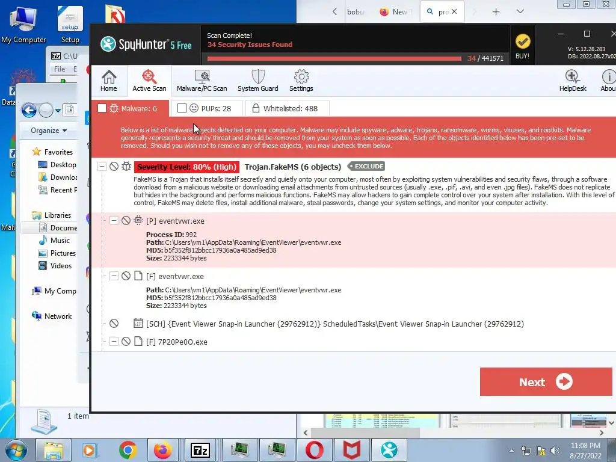
Task: Open the SpyHunter Home tab
Action: point(109,81)
